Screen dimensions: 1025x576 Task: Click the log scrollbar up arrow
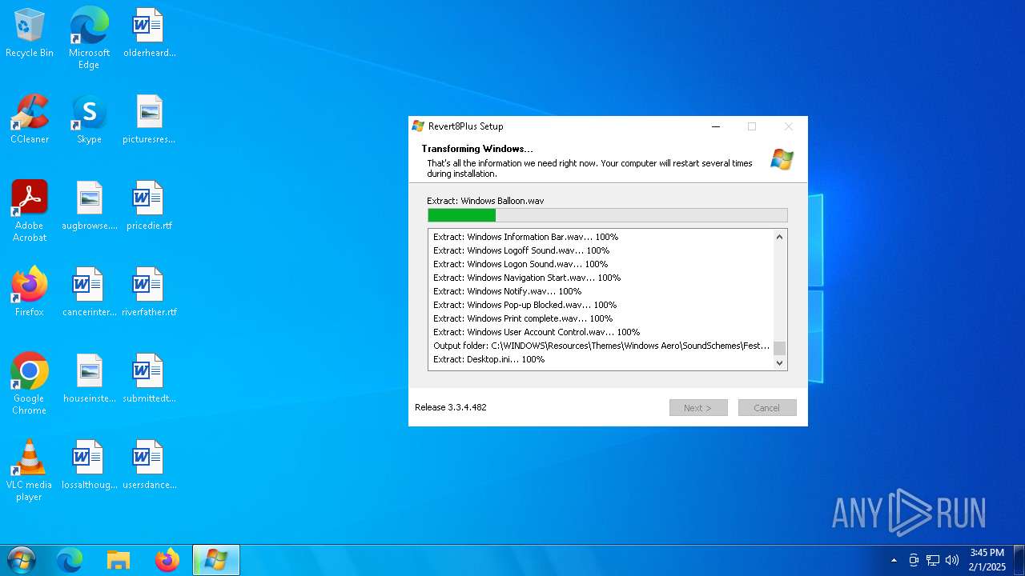780,237
